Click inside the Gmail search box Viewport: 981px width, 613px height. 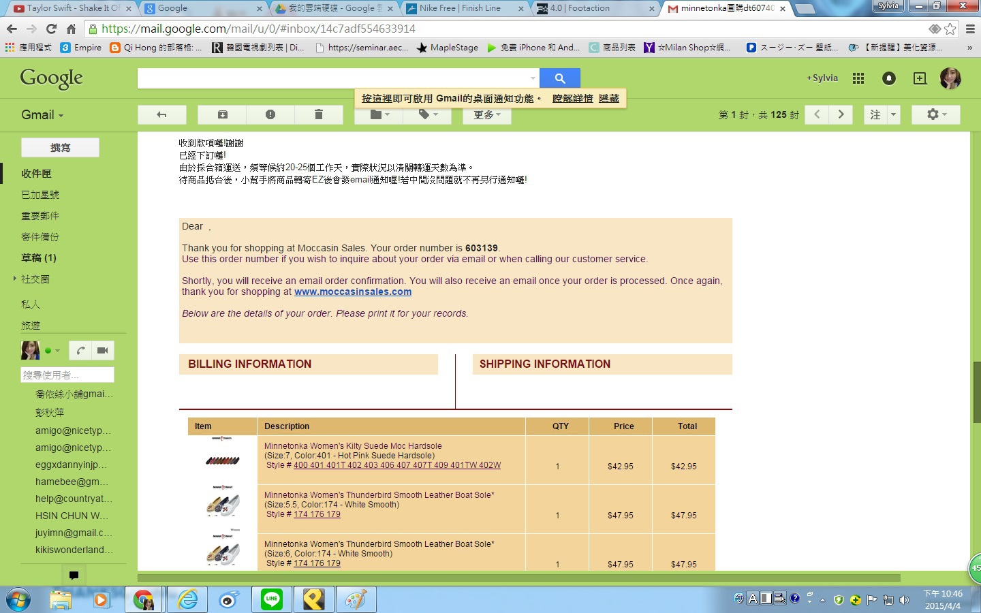point(332,78)
